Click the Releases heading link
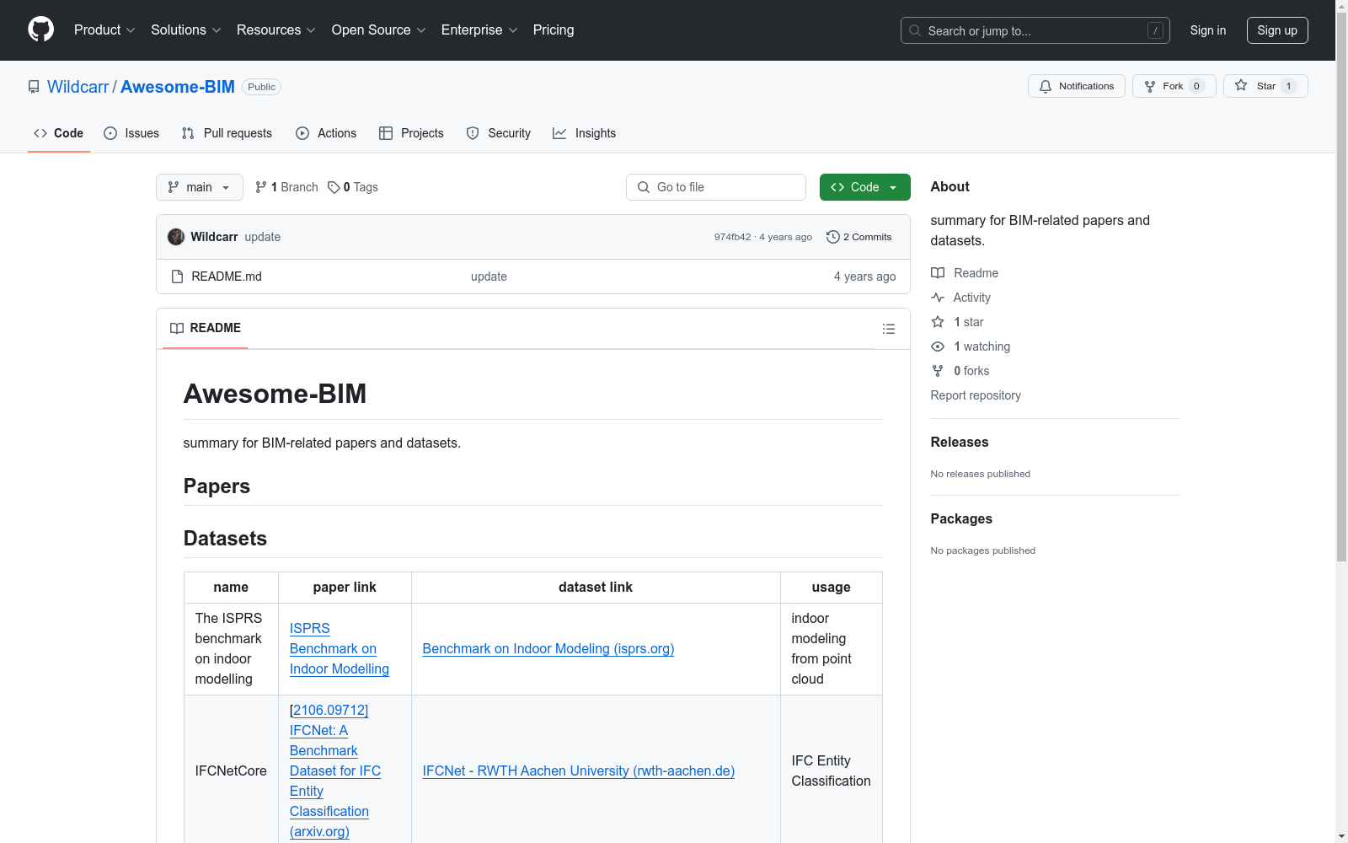 960,443
